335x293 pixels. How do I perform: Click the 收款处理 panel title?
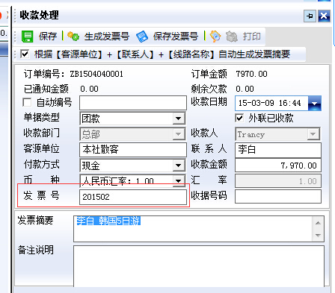tap(39, 16)
